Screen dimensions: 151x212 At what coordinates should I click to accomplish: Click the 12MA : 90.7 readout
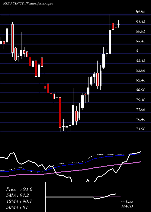click(x=19, y=201)
